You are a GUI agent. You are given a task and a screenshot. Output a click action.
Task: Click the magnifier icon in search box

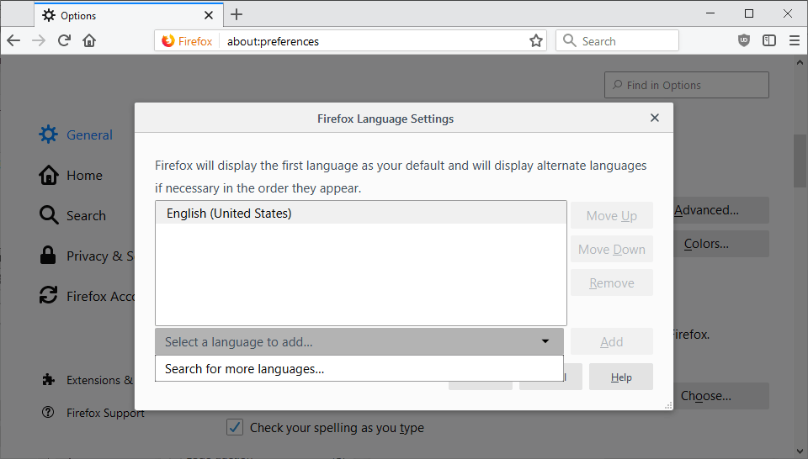(x=570, y=40)
